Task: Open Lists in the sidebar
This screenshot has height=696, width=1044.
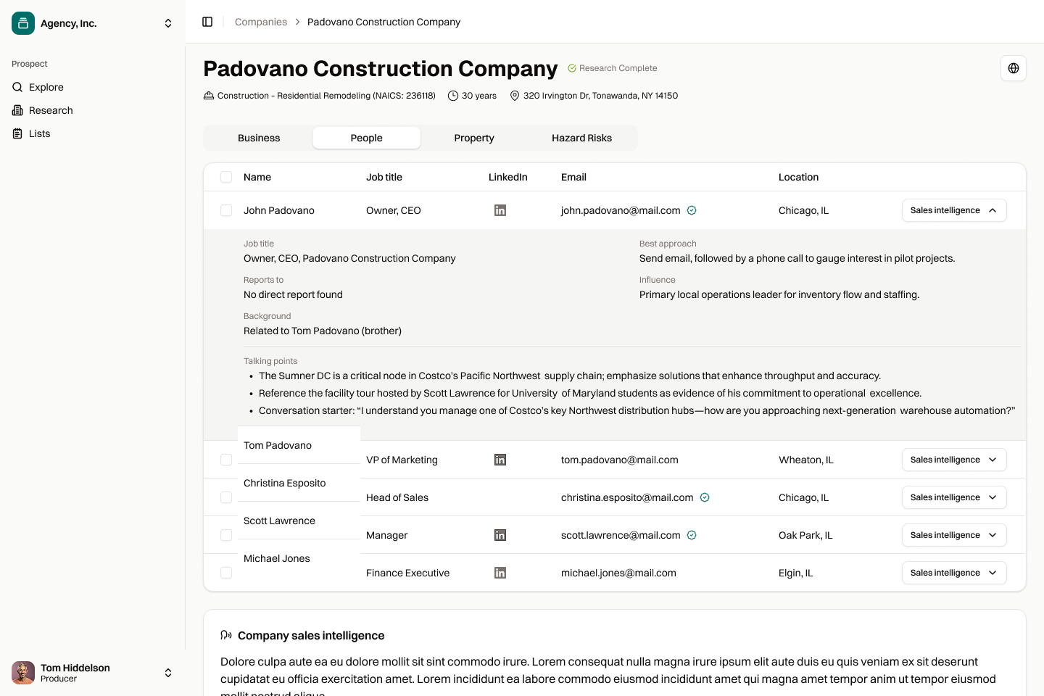Action: point(39,133)
